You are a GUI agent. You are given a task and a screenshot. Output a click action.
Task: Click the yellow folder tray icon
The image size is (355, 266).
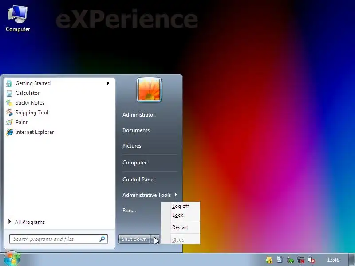269,260
